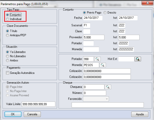Click Portador hst field with ZZZZZ
Viewport: 154px width, 120px height.
[x=123, y=43]
